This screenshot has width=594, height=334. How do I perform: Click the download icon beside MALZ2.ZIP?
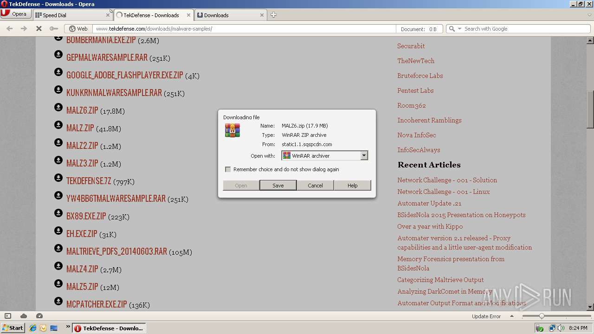[58, 142]
